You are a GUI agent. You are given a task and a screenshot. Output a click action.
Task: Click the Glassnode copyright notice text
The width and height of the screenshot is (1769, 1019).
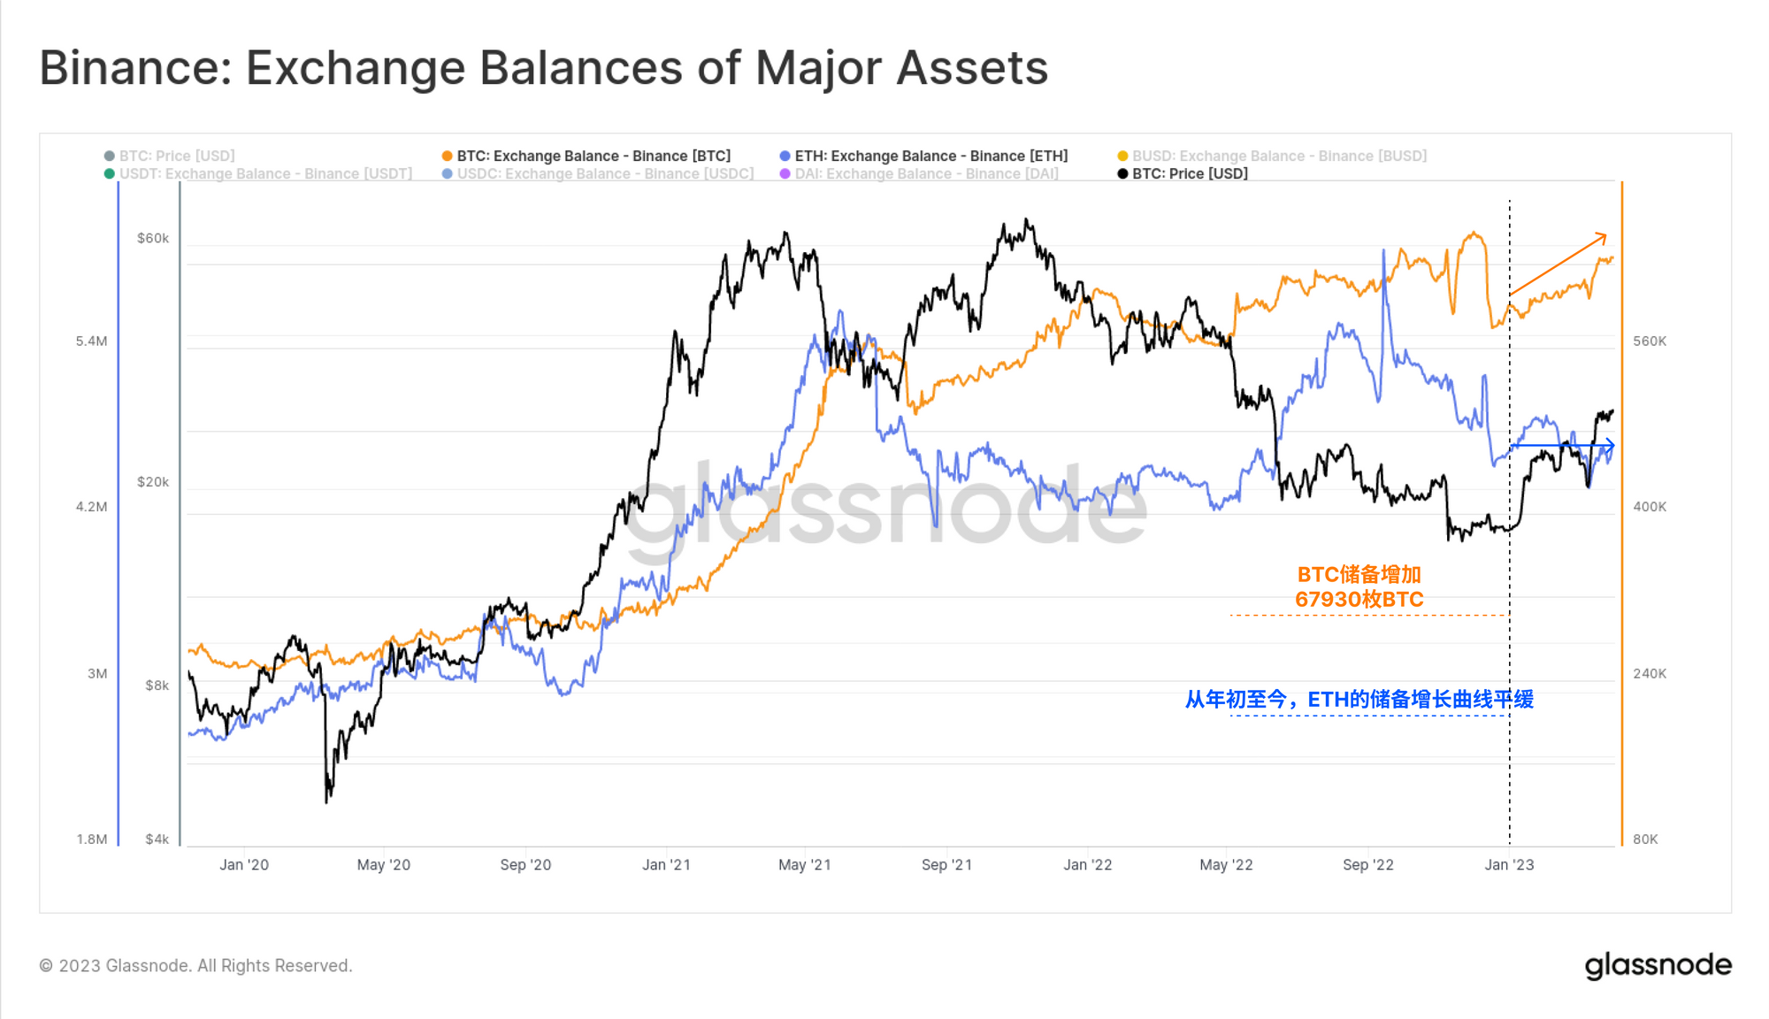195,965
